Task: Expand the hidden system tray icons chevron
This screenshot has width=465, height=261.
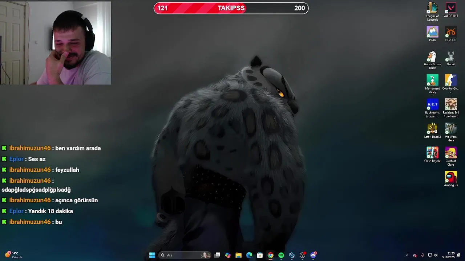Action: [407, 255]
